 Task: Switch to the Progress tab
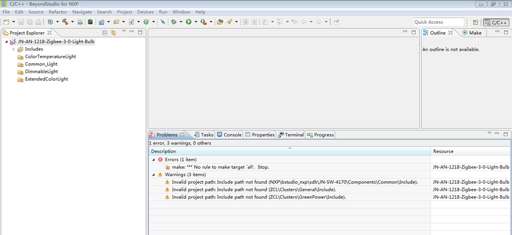[320, 135]
